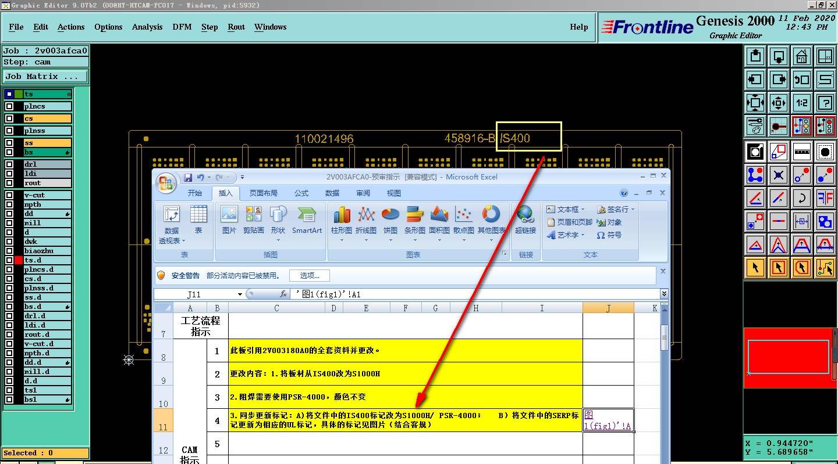Click the red overview thumbnail panel
Image resolution: width=838 pixels, height=464 pixels.
tap(789, 357)
